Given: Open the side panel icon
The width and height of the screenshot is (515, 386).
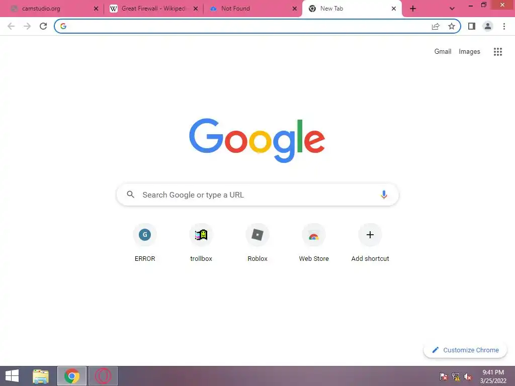Looking at the screenshot, I should pos(472,26).
